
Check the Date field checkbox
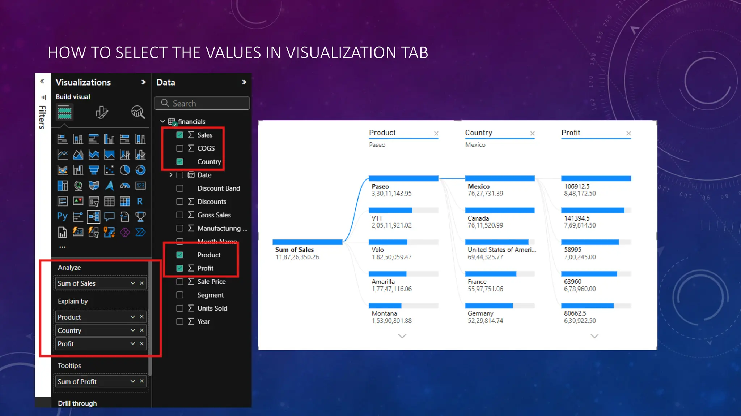(x=180, y=175)
